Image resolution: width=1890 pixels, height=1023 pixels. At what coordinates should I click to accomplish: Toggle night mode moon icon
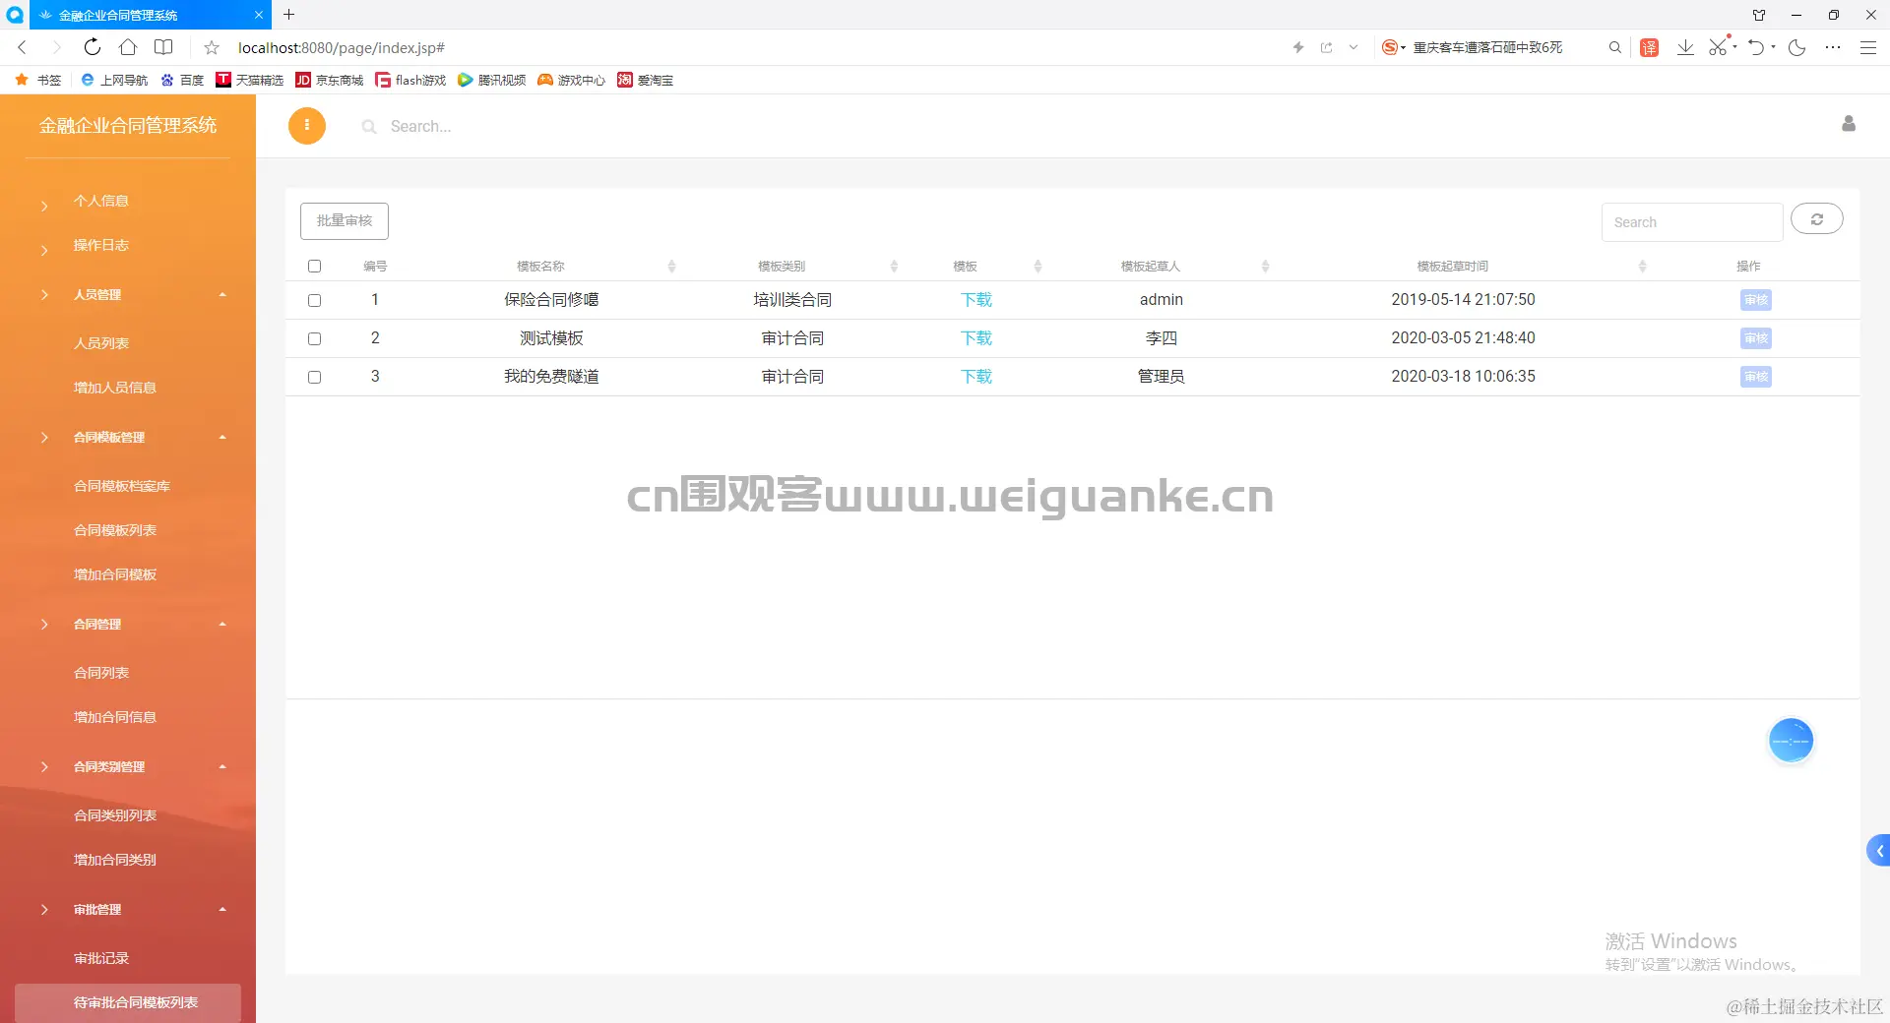pyautogui.click(x=1796, y=47)
